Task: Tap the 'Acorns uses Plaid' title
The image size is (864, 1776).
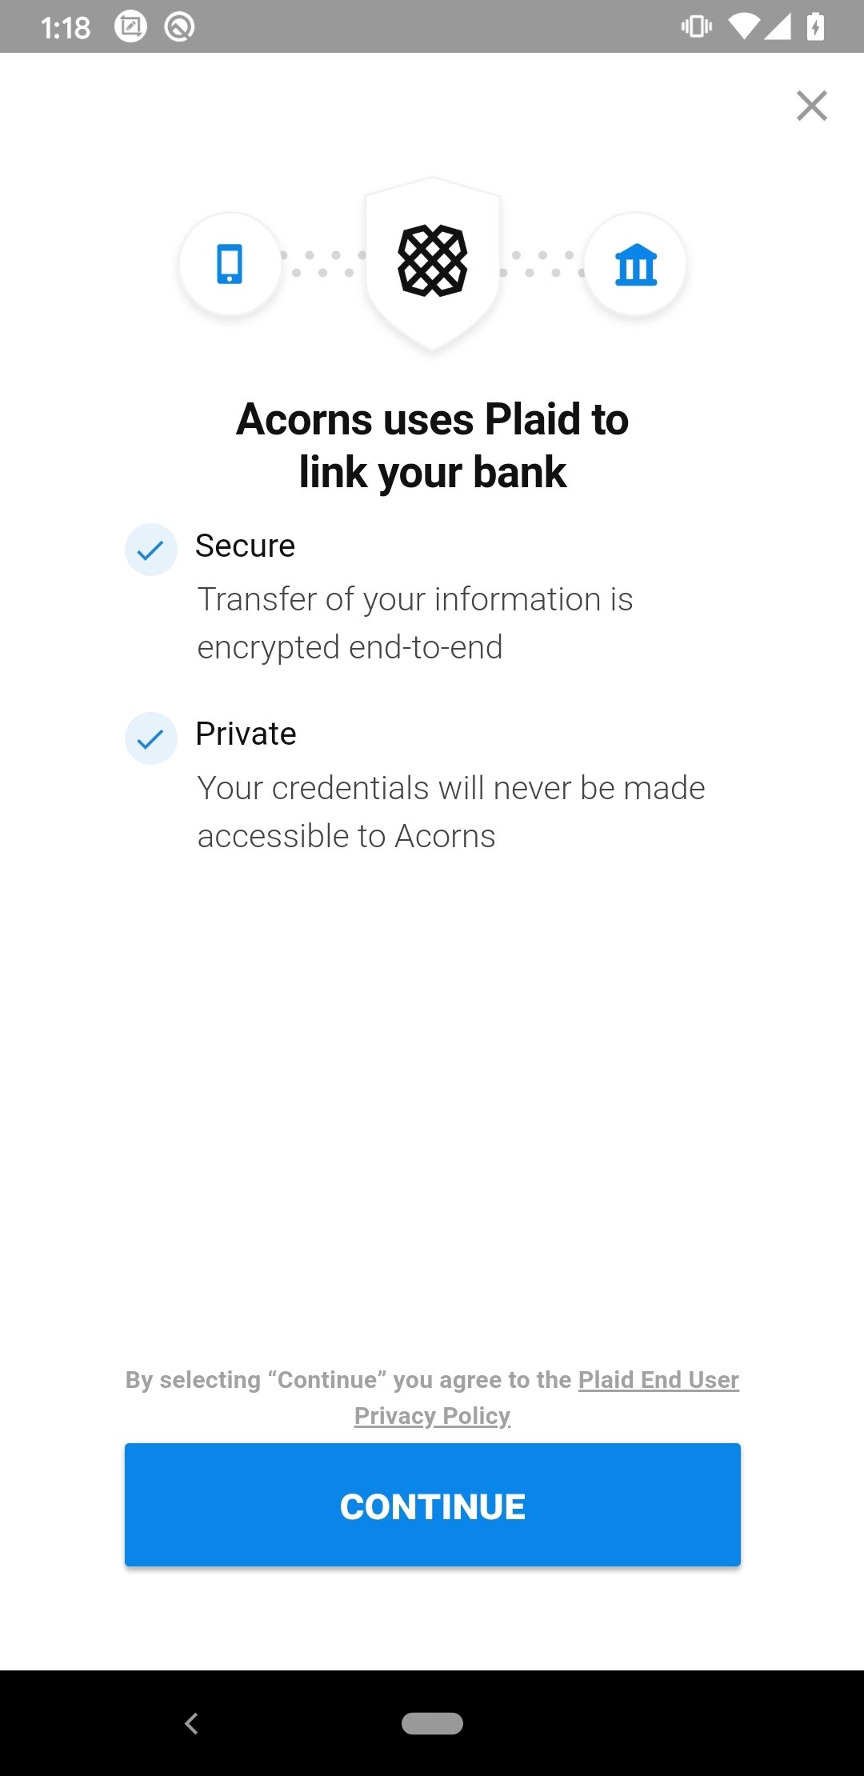Action: [x=433, y=446]
